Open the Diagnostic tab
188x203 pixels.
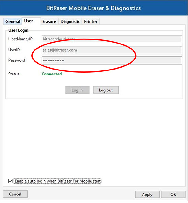tap(70, 21)
